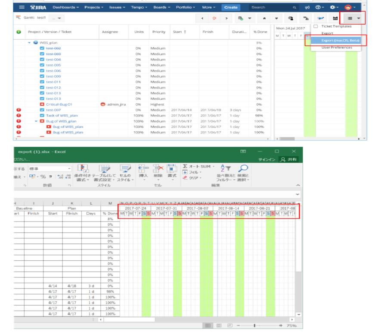Click the Excel Sign in link
379x335 pixels.
(x=267, y=159)
